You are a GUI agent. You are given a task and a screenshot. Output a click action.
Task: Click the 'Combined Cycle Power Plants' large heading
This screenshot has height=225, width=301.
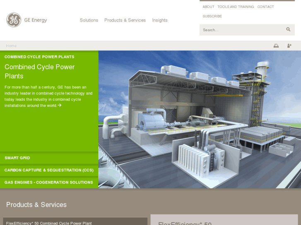[40, 71]
